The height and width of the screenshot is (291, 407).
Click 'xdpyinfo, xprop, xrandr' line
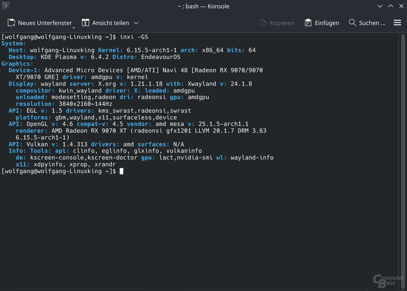coord(75,164)
